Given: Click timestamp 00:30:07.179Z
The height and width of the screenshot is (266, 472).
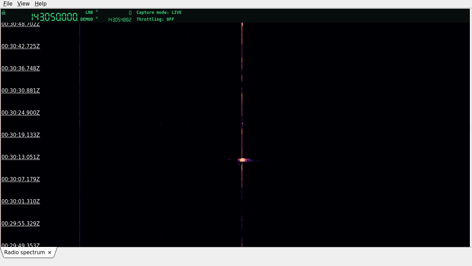Looking at the screenshot, I should 21,179.
